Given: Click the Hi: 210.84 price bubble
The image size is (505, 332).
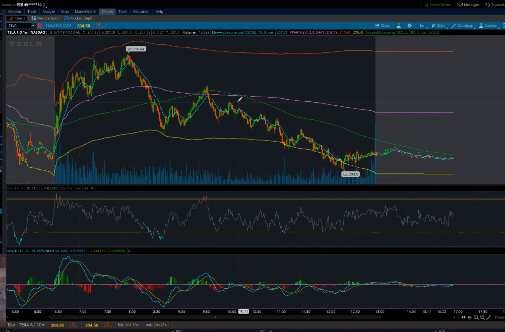Looking at the screenshot, I should click(136, 49).
